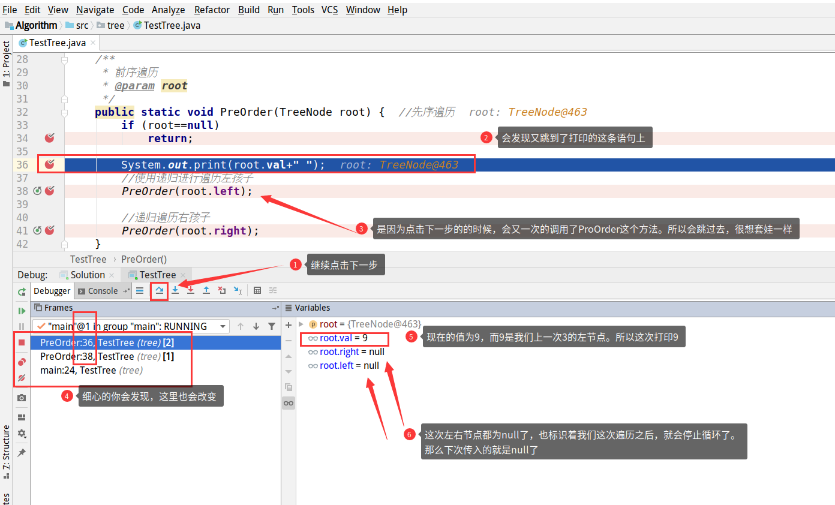Move watch down in Variables panel
The height and width of the screenshot is (505, 835).
tap(289, 371)
